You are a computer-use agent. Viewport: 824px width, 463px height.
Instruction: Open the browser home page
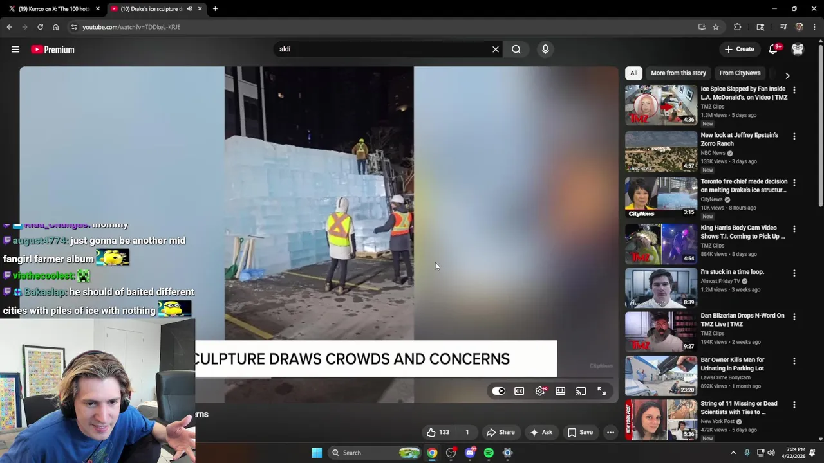[55, 27]
